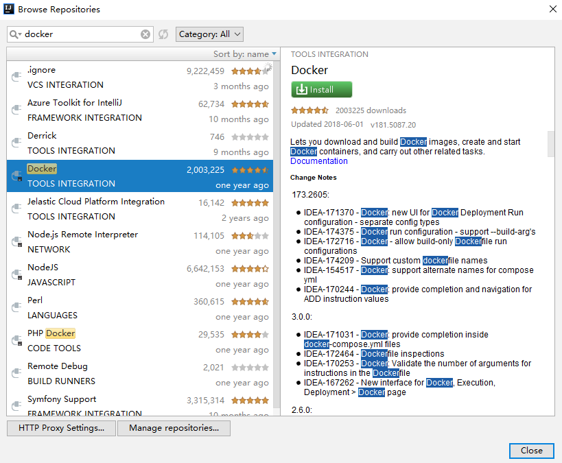Click the Remote Debug plugin icon
Image resolution: width=562 pixels, height=463 pixels.
click(x=16, y=373)
